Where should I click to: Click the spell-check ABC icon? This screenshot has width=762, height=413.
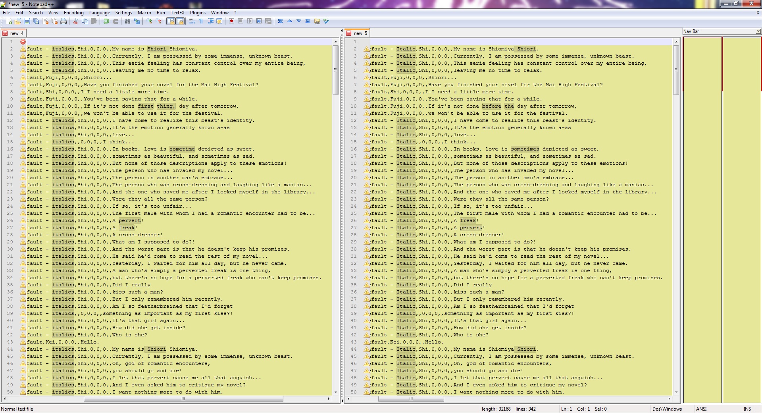326,21
